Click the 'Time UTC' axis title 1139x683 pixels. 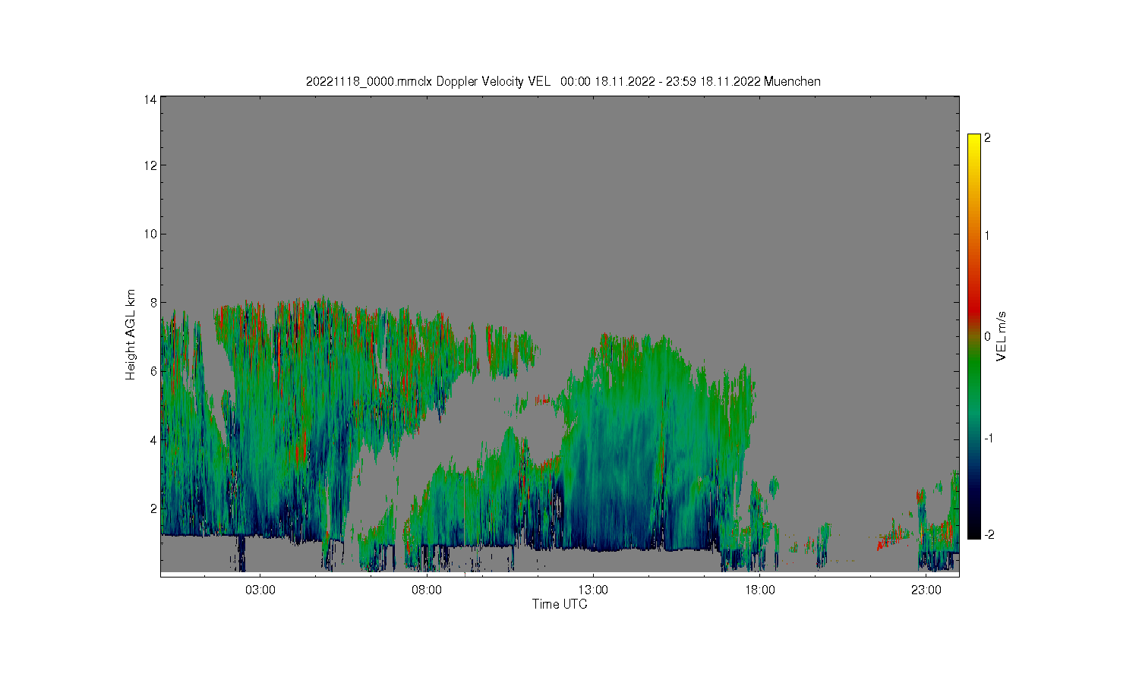[x=560, y=604]
